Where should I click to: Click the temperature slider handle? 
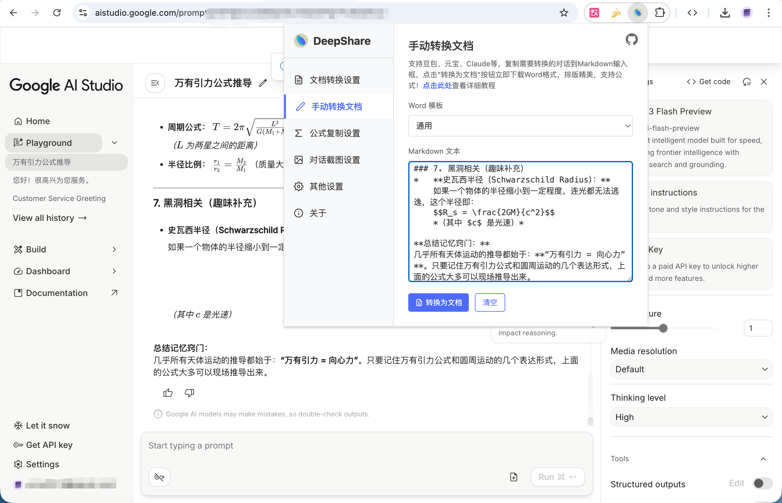[x=663, y=328]
